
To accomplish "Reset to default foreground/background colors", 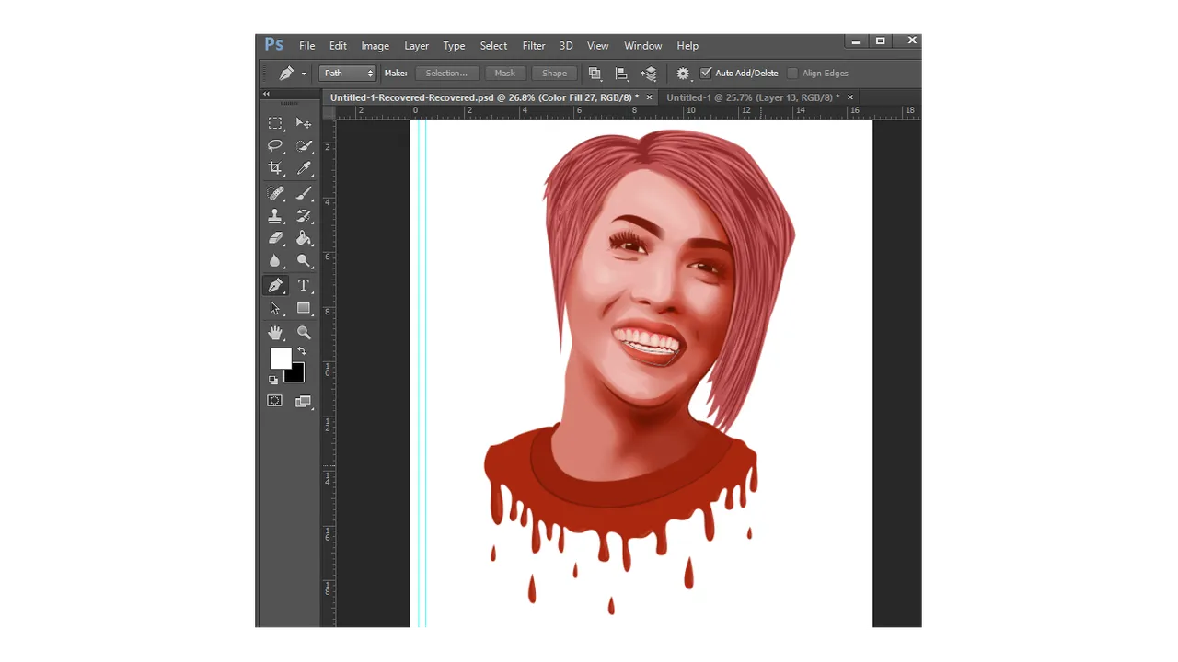I will pyautogui.click(x=273, y=380).
